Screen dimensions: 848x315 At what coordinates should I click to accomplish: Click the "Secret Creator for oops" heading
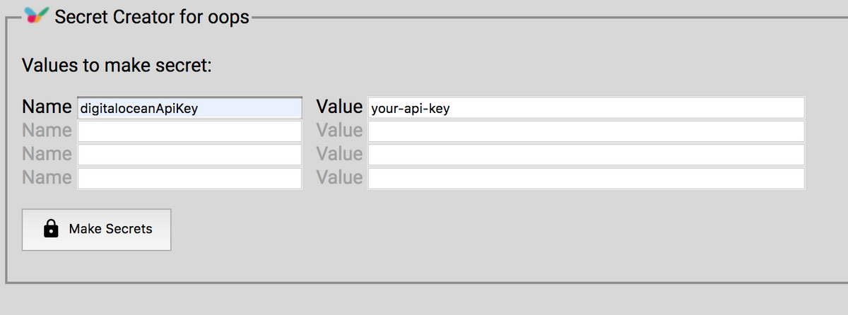point(152,17)
